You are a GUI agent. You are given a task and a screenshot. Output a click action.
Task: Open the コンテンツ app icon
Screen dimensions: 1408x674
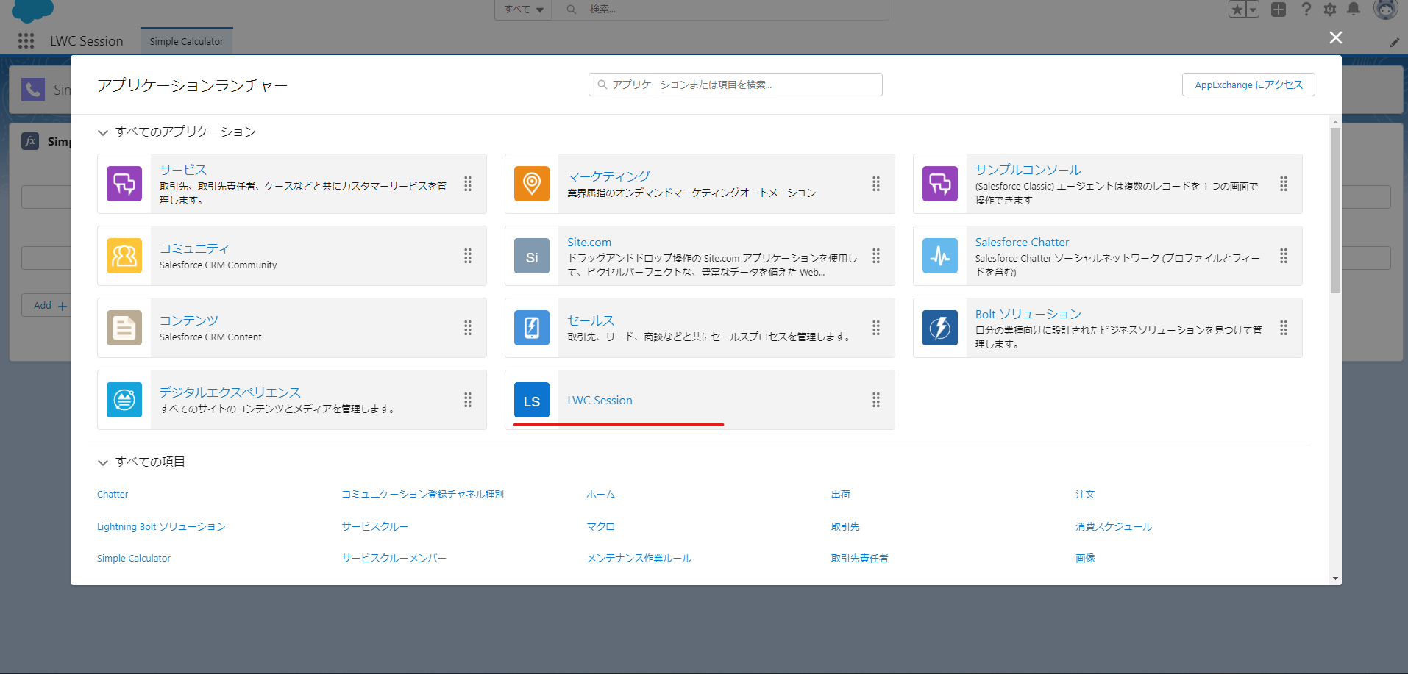(x=124, y=328)
